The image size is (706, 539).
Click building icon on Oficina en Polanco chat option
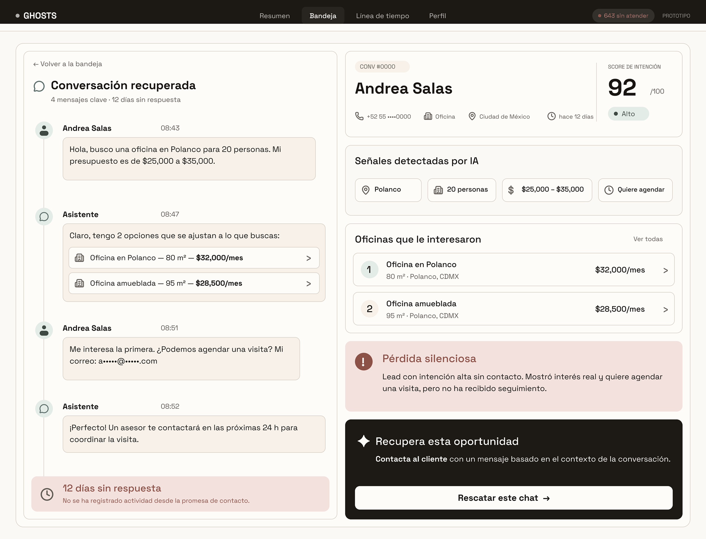79,258
